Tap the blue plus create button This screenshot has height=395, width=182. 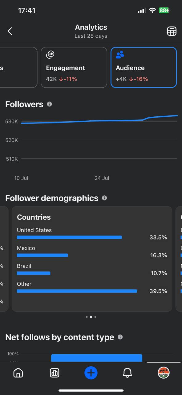click(91, 373)
